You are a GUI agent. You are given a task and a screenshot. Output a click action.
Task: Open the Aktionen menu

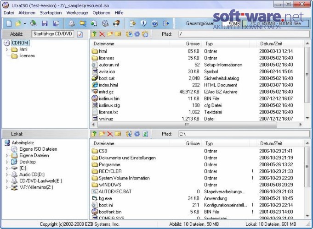(27, 13)
